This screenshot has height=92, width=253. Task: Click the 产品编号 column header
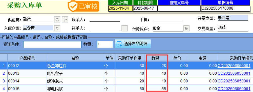[x=27, y=58]
